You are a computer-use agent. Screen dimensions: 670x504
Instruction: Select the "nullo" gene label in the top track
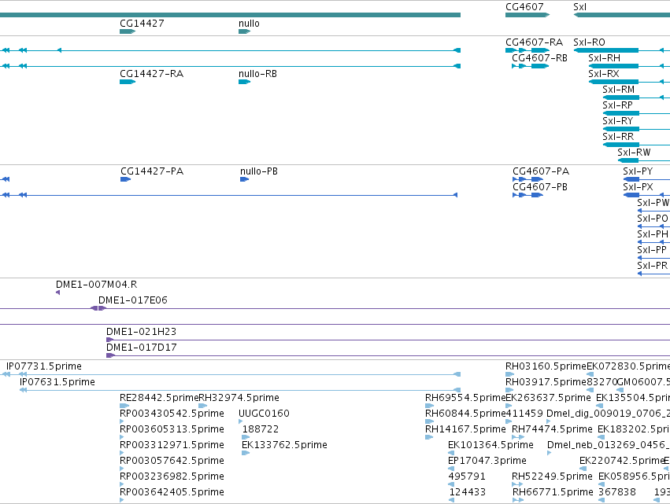point(249,24)
